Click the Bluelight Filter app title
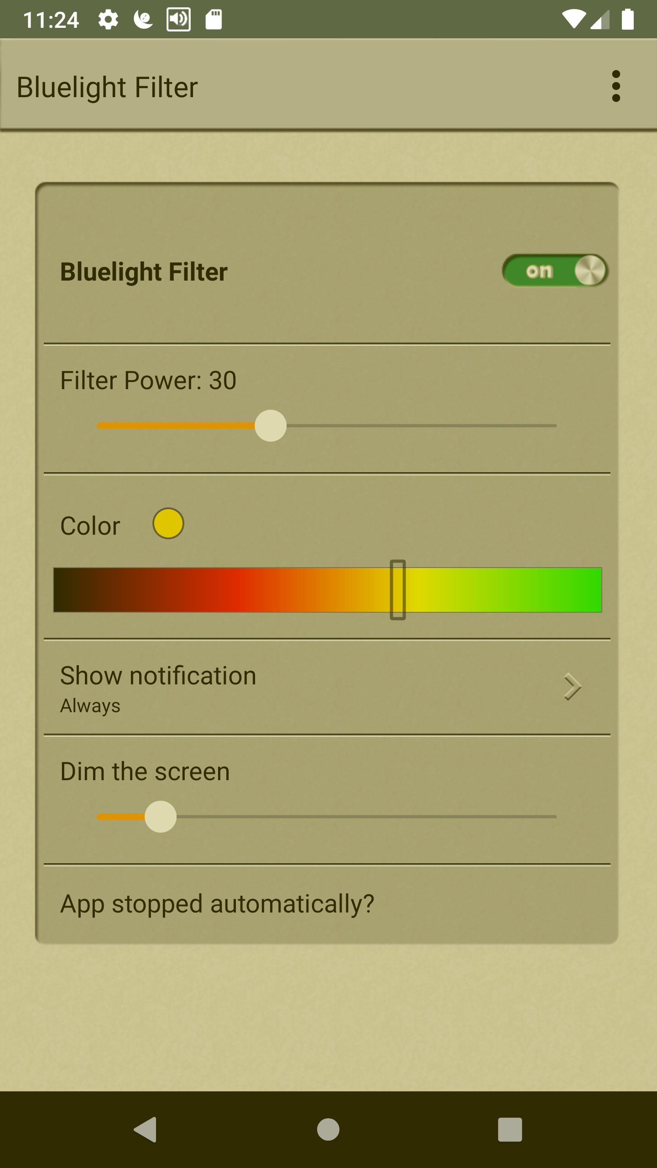Viewport: 657px width, 1168px height. [107, 87]
